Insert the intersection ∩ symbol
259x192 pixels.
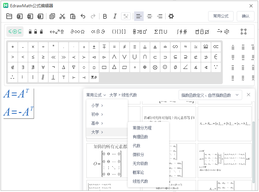[145, 57]
